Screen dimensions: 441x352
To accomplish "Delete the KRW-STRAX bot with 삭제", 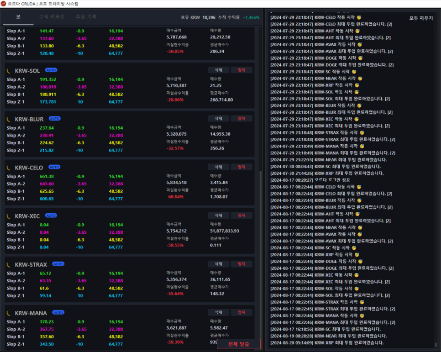I will click(219, 264).
